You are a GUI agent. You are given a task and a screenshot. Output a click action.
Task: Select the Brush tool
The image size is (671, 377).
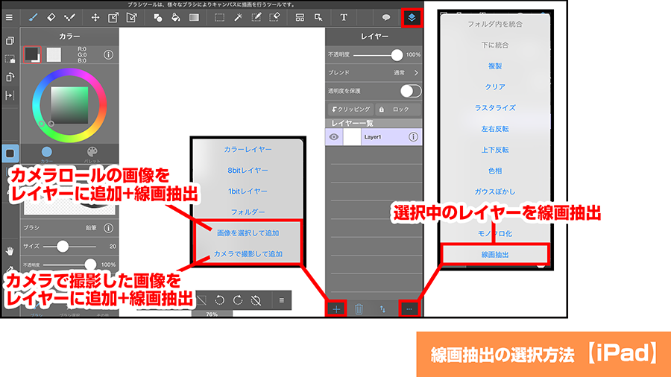pos(33,18)
